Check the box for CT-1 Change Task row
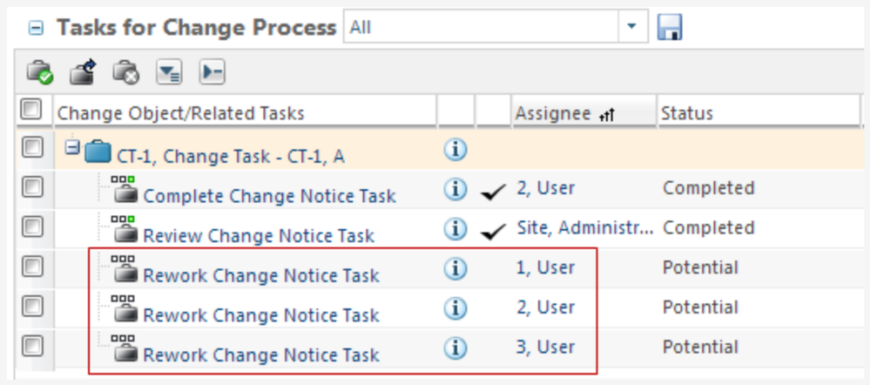 pyautogui.click(x=32, y=147)
